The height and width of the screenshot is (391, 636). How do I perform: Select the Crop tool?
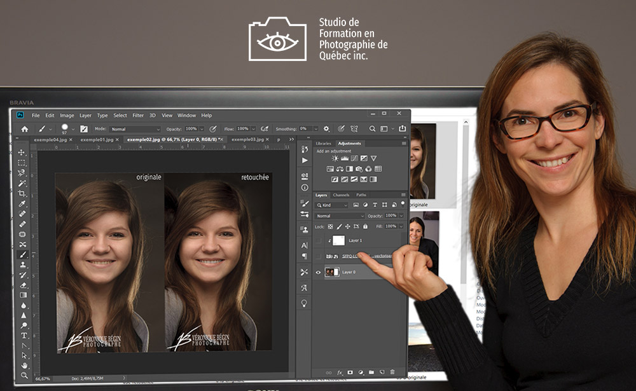(22, 193)
